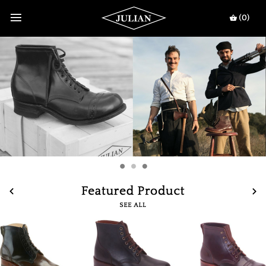Viewport: 266px width, 266px height.
Task: Show next featured products with right chevron
Action: pyautogui.click(x=254, y=191)
